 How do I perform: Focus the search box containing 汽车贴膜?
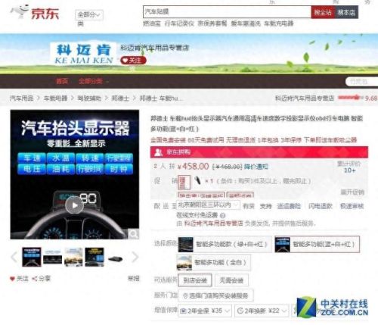(x=227, y=12)
